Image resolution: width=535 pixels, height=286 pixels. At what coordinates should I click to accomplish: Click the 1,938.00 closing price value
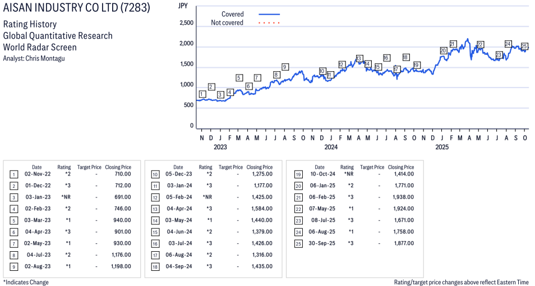pyautogui.click(x=403, y=197)
